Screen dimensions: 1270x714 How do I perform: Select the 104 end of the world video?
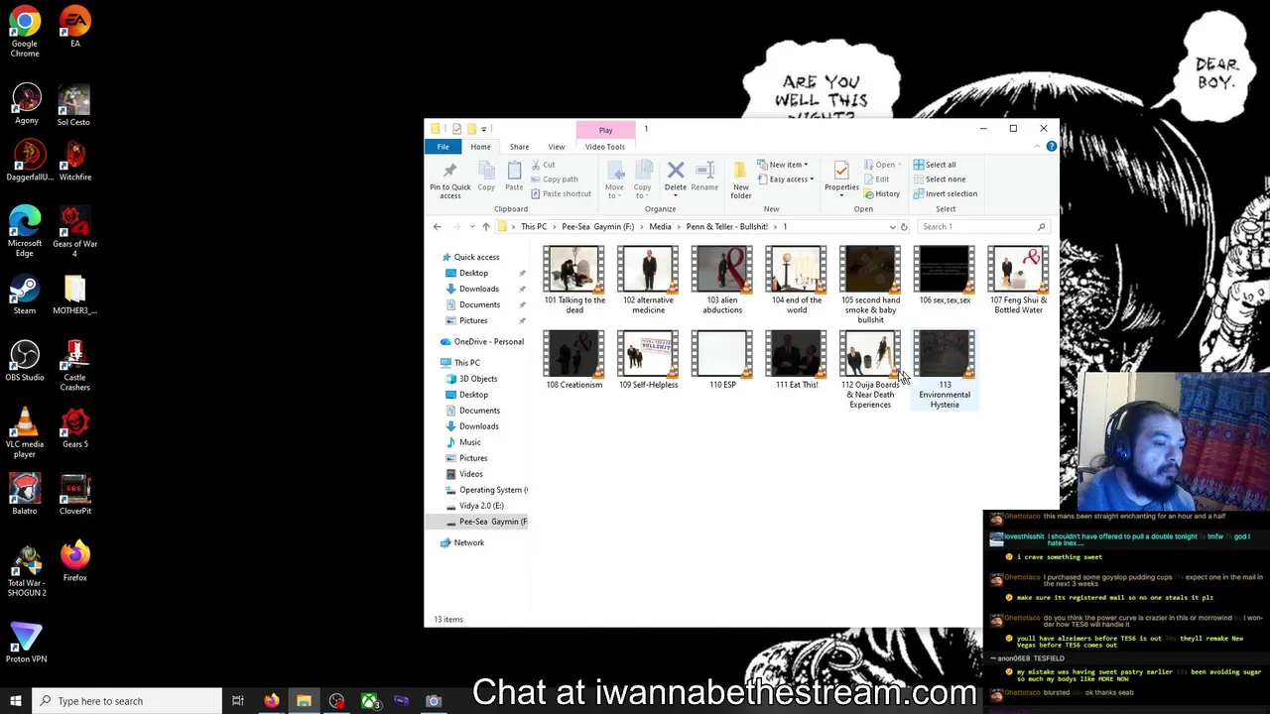tap(797, 281)
